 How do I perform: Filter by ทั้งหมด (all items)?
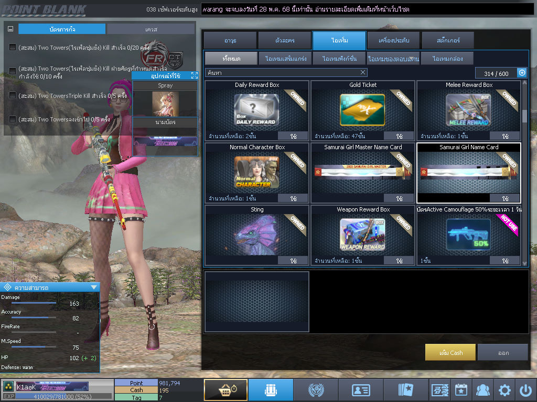(x=231, y=59)
